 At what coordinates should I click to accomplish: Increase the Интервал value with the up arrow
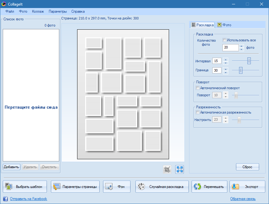click(226, 60)
